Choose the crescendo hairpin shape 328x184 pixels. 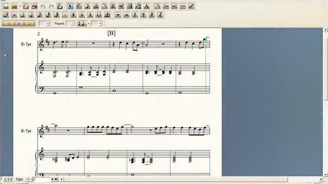(x=174, y=6)
